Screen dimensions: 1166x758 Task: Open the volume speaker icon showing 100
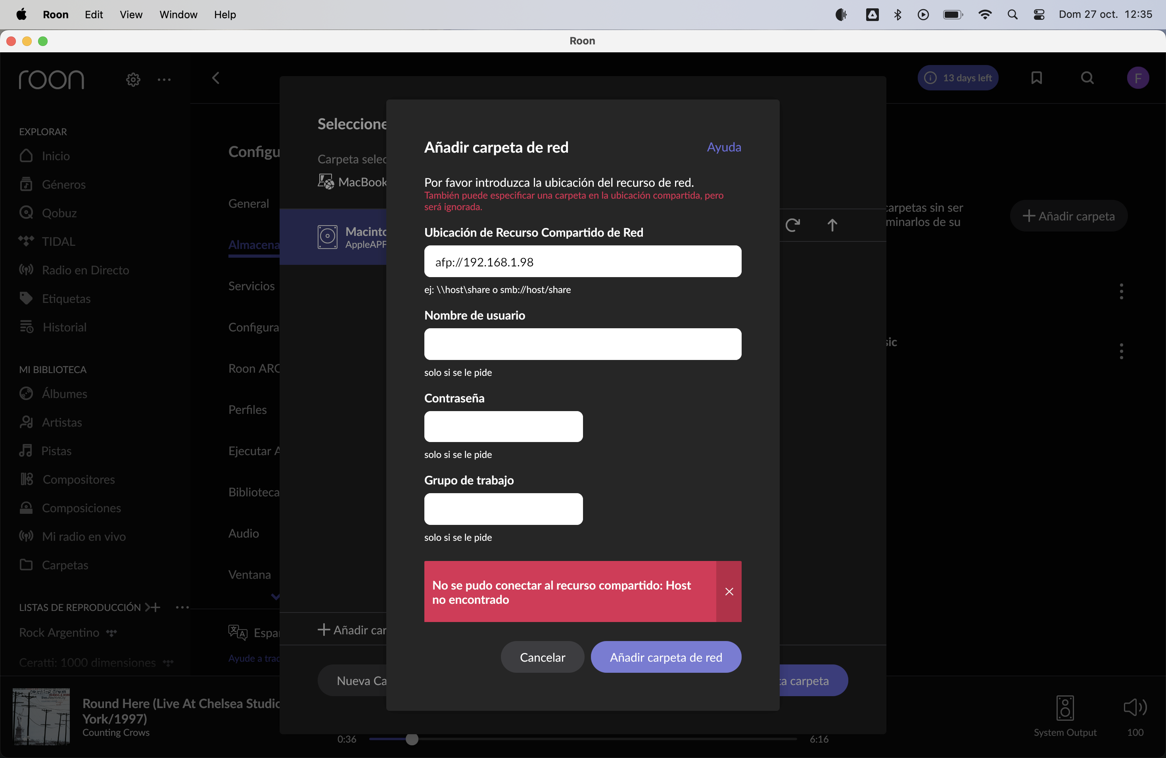1135,707
